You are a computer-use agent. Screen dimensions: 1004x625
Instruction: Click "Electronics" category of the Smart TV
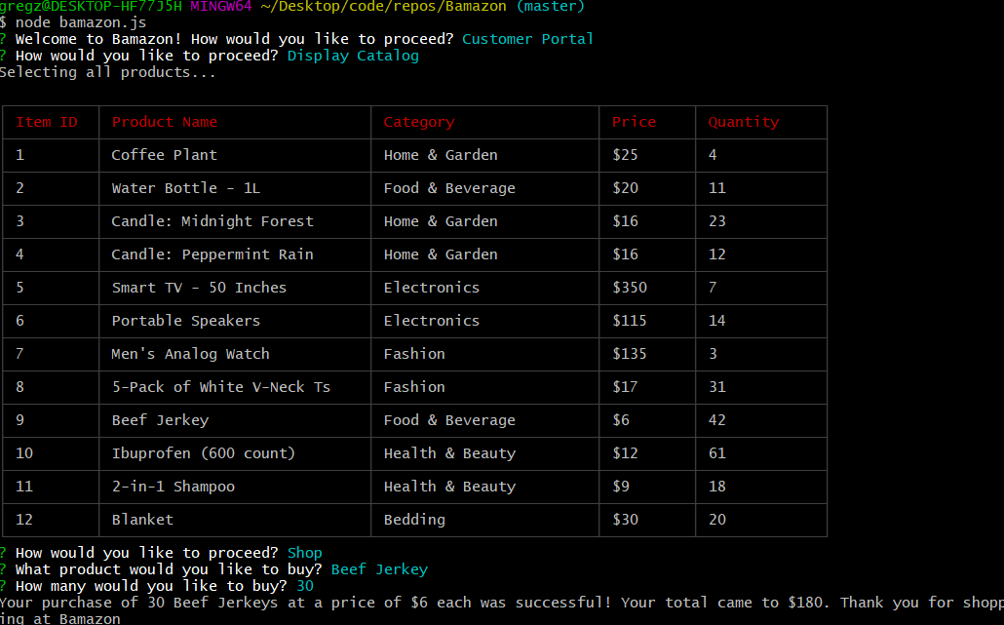(432, 288)
